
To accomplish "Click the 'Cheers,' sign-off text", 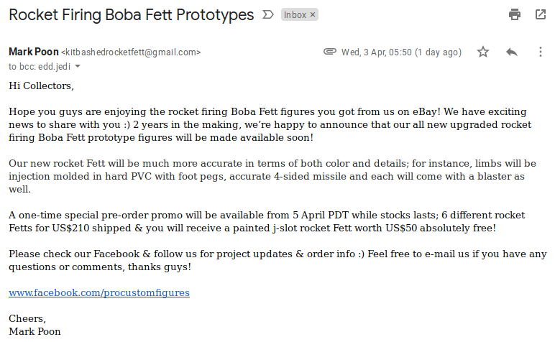I will pyautogui.click(x=27, y=319).
